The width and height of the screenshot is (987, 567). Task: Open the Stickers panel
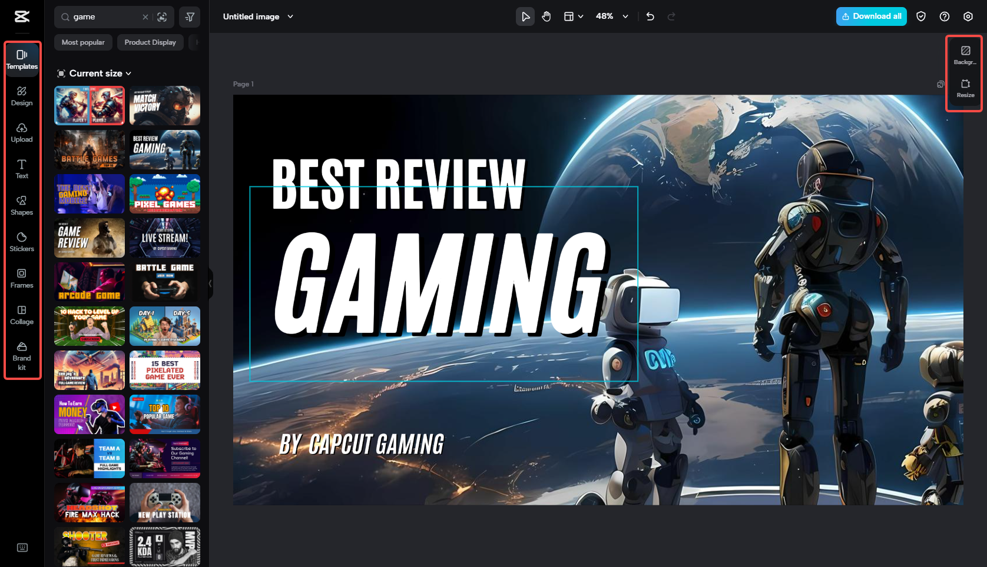click(x=22, y=242)
